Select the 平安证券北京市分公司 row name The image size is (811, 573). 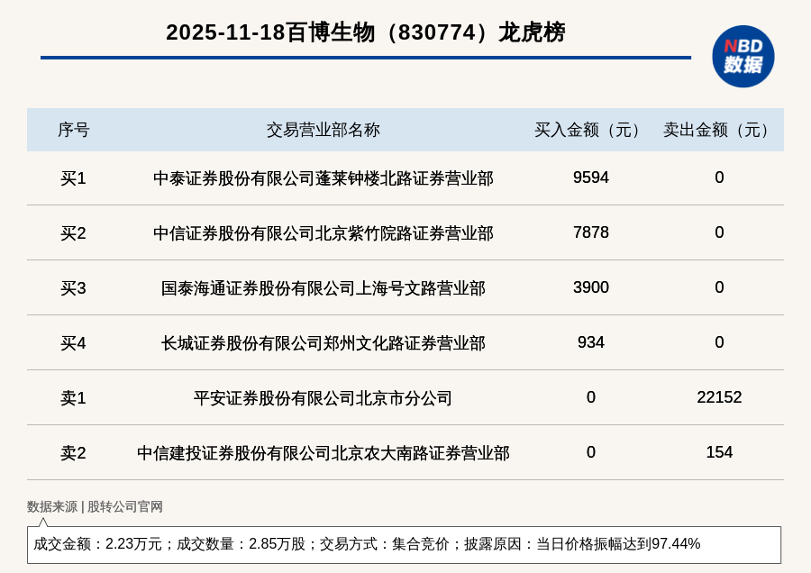[323, 398]
